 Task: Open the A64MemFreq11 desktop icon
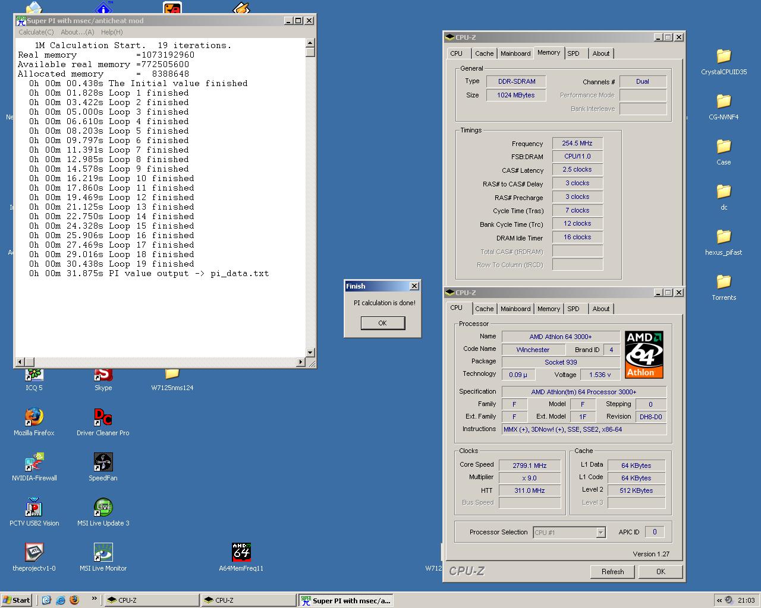point(241,553)
